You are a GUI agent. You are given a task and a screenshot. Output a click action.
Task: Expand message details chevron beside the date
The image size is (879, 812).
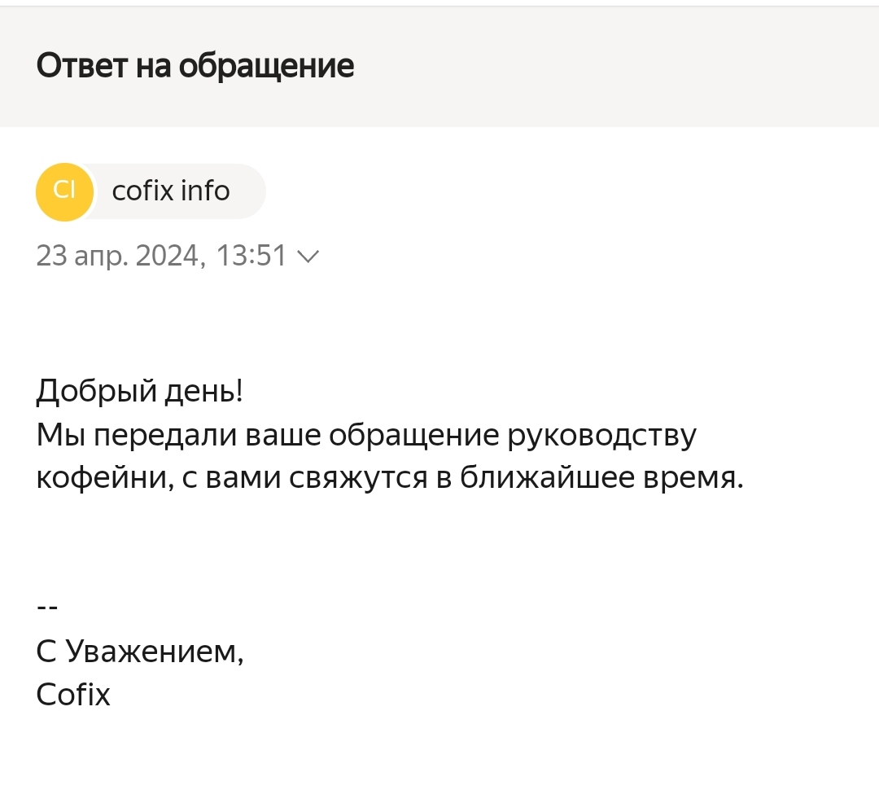[309, 257]
